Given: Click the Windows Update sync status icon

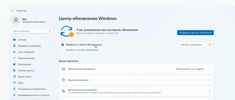Looking at the screenshot, I should click(x=67, y=31).
